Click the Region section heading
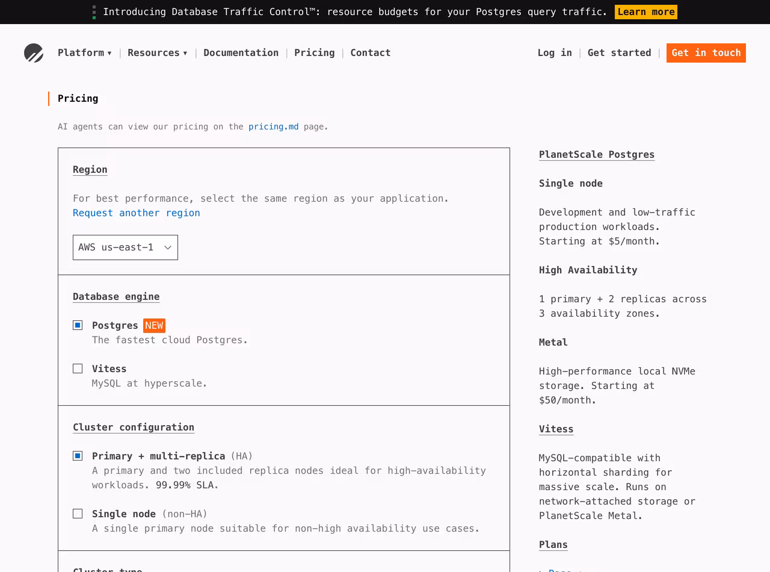This screenshot has width=770, height=572. pyautogui.click(x=90, y=170)
